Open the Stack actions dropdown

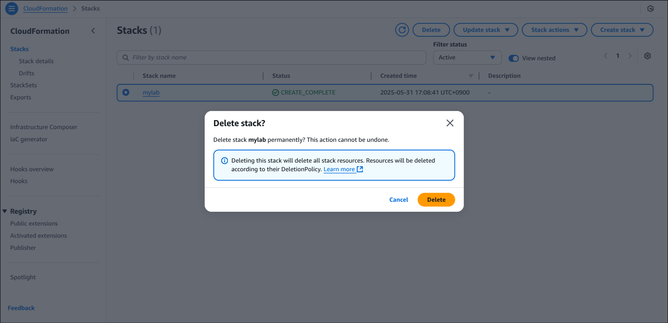coord(554,30)
